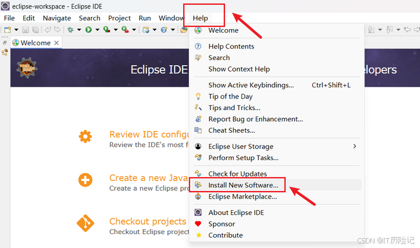Click the New file wizard toolbar icon
The image size is (420, 248).
(8, 30)
